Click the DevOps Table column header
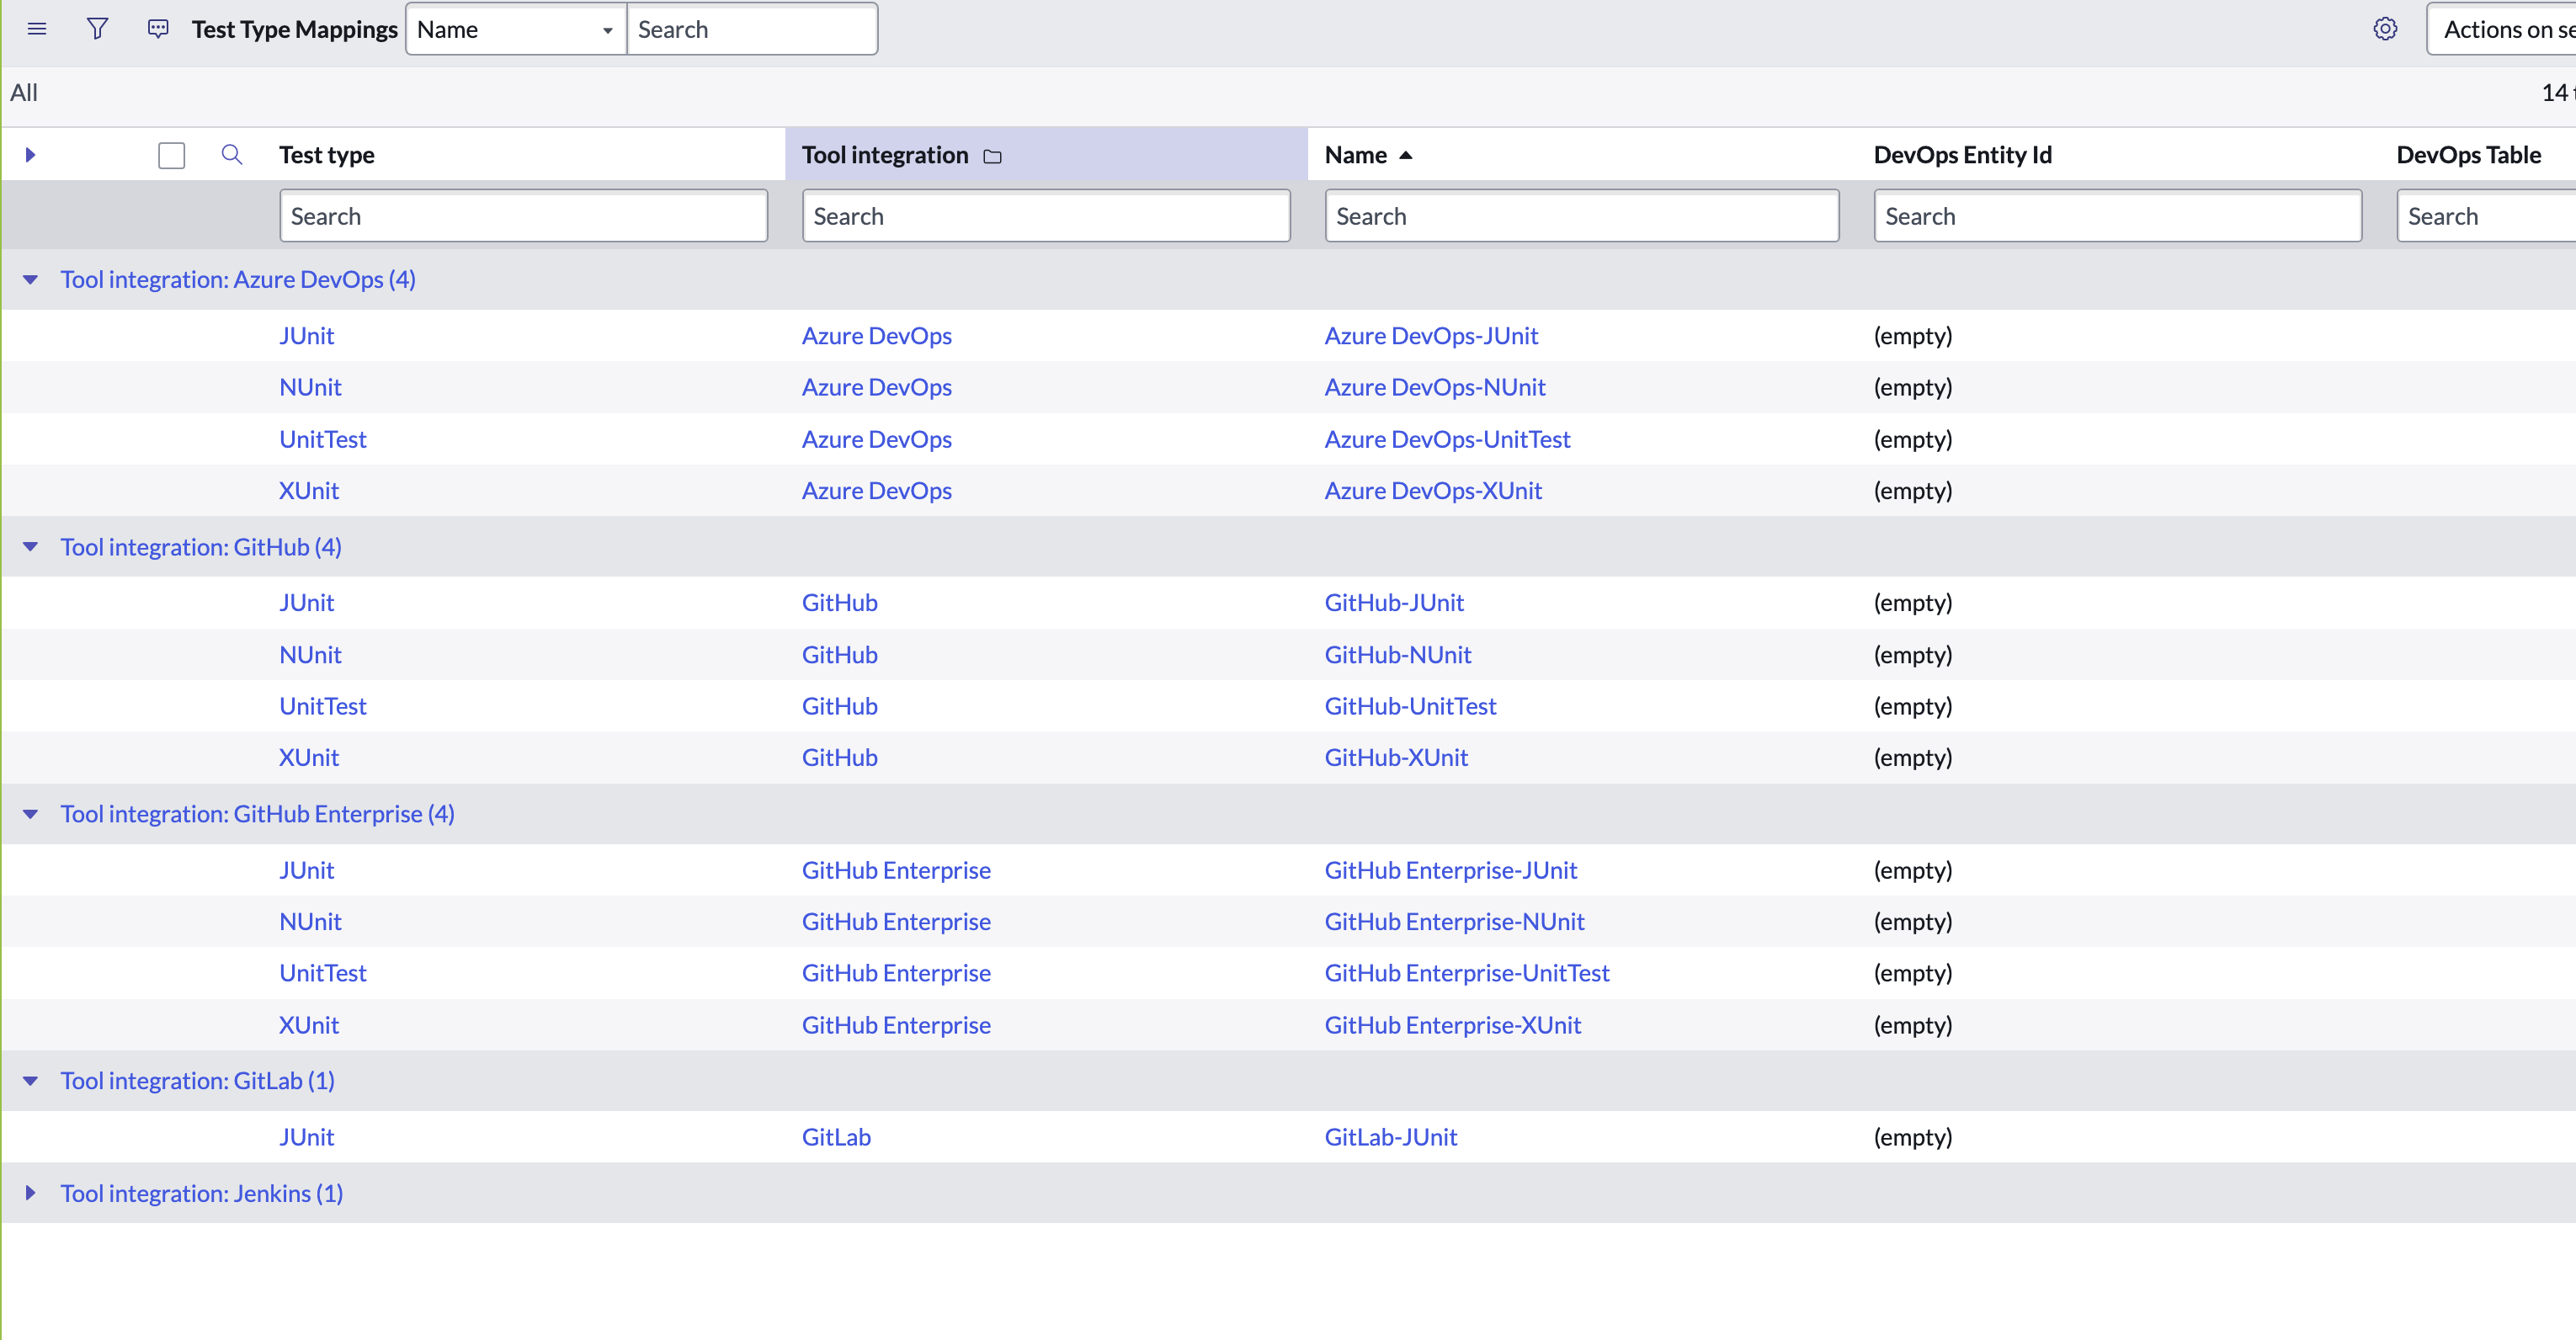This screenshot has height=1340, width=2576. tap(2468, 155)
